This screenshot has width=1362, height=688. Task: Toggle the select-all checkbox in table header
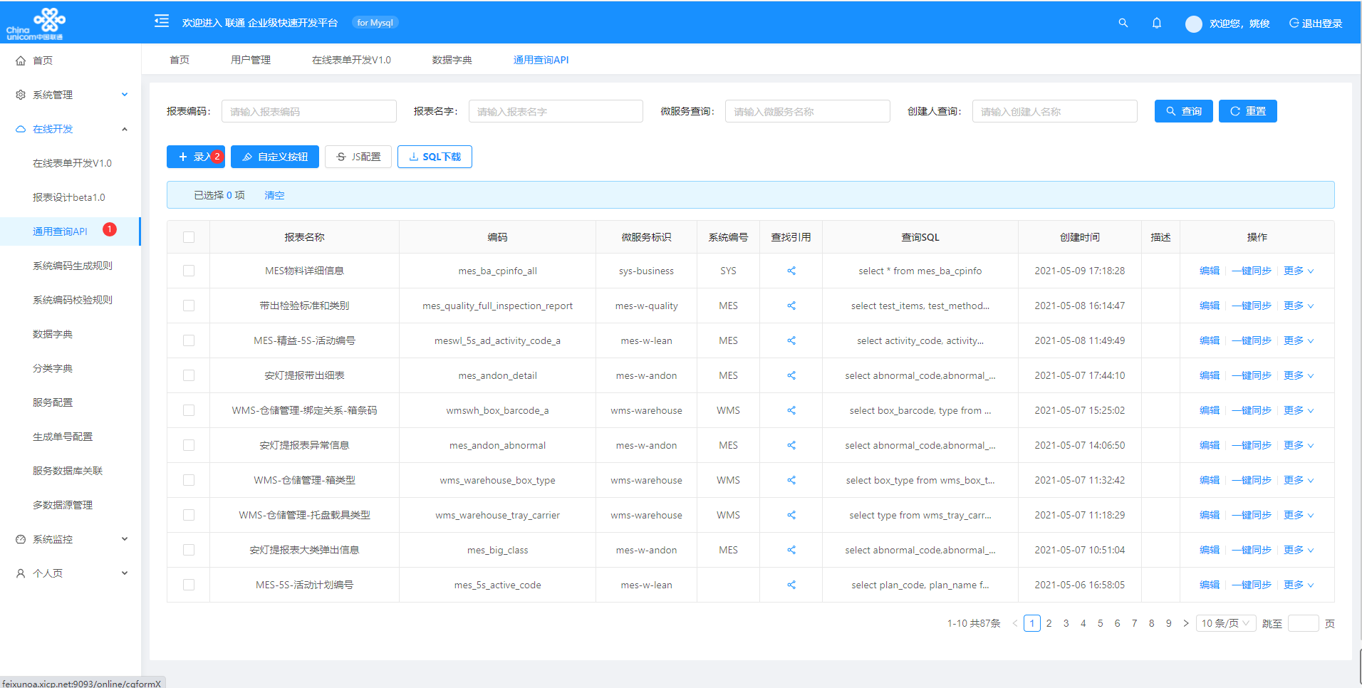pyautogui.click(x=189, y=237)
